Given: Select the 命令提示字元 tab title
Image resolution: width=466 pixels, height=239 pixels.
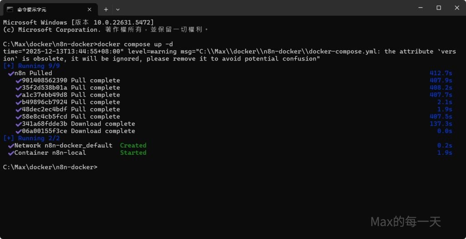Looking at the screenshot, I should (x=32, y=9).
